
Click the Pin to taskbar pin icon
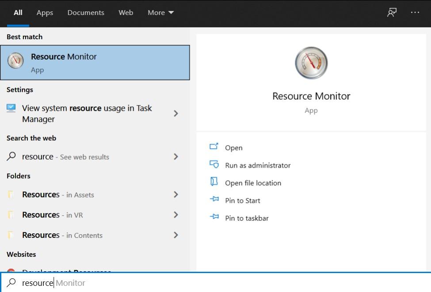pos(214,217)
